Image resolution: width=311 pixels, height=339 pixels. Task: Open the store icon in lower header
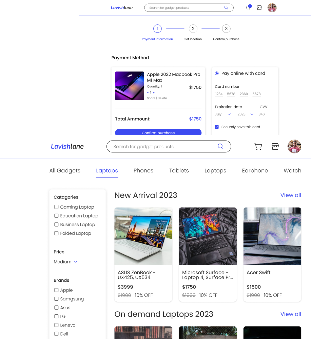275,146
